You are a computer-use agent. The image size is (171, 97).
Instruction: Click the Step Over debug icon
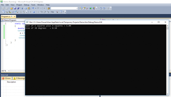tap(45, 12)
